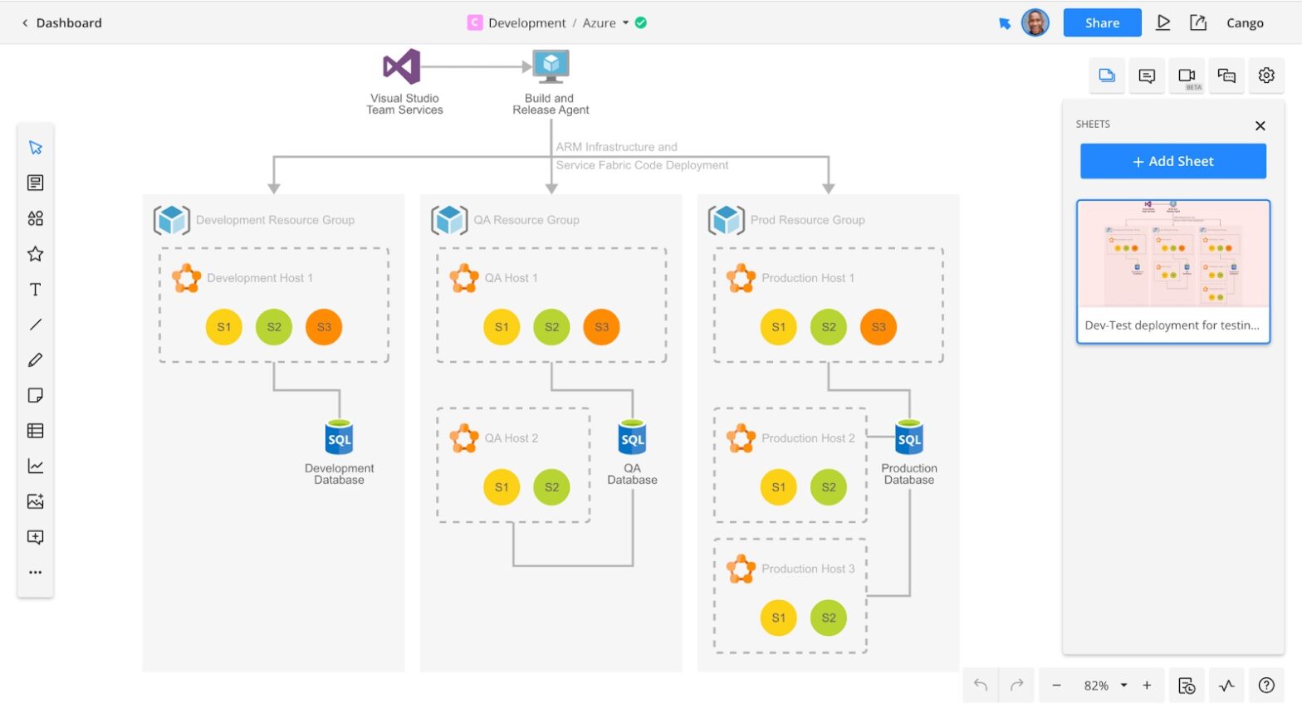
Task: Go back to Dashboard
Action: pos(61,23)
